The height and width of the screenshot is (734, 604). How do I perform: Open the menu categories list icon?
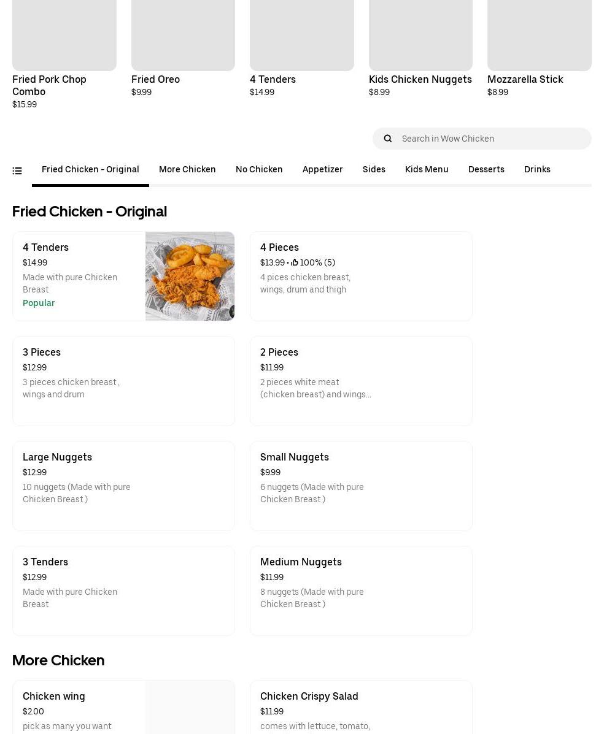17,171
